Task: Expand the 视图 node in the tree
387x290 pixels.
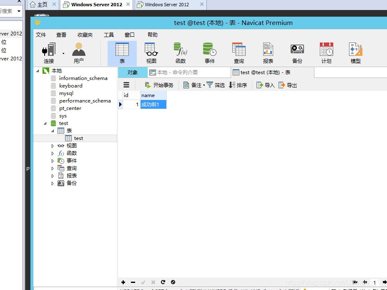Action: [53, 146]
